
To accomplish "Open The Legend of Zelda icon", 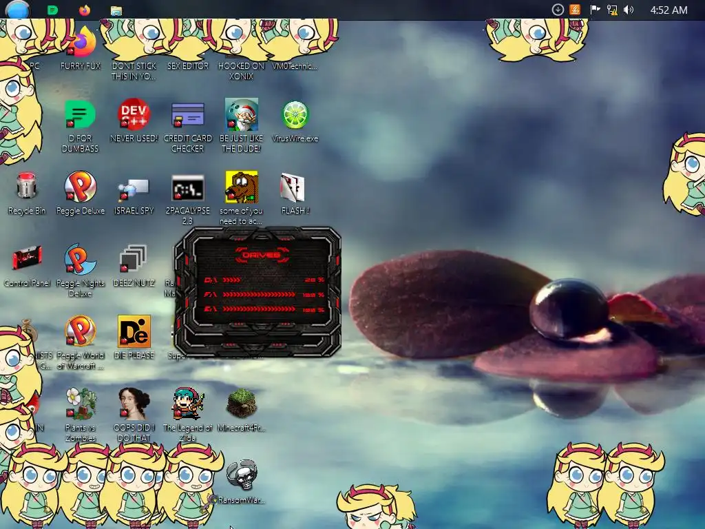I will [x=187, y=404].
